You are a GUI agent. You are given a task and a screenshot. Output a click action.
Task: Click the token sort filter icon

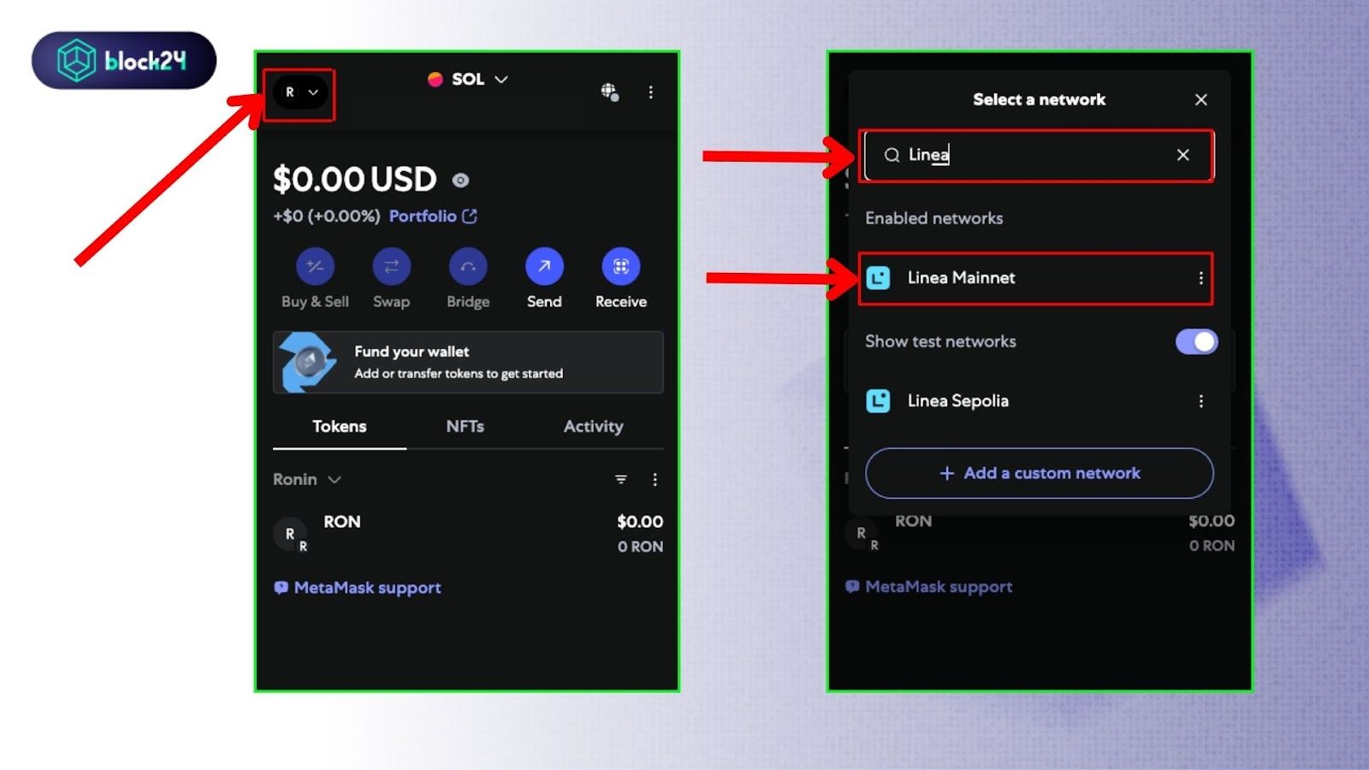click(621, 480)
